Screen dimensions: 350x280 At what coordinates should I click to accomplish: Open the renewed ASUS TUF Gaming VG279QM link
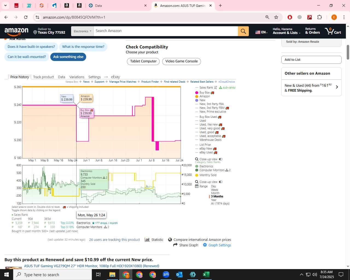tap(92, 266)
